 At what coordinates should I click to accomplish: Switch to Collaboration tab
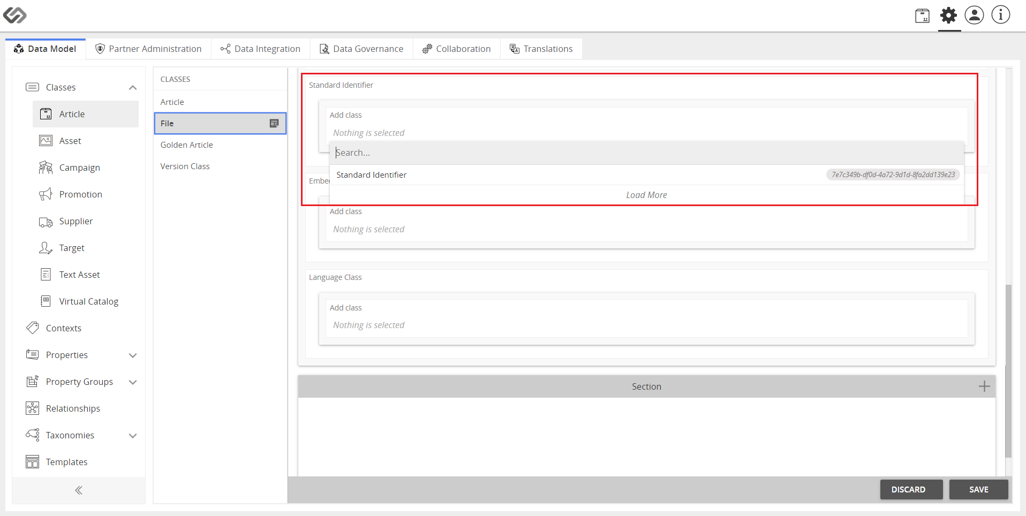tap(456, 49)
